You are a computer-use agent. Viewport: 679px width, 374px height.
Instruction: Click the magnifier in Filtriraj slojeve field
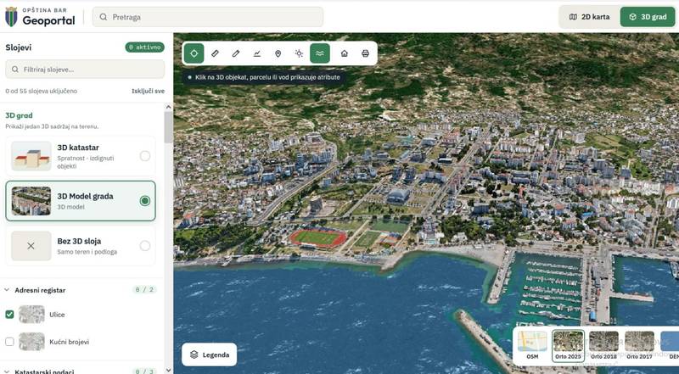point(15,70)
